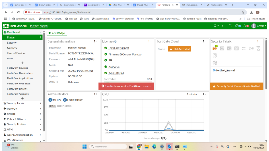Open the admin user menu
The image size is (269, 151).
click(x=259, y=26)
